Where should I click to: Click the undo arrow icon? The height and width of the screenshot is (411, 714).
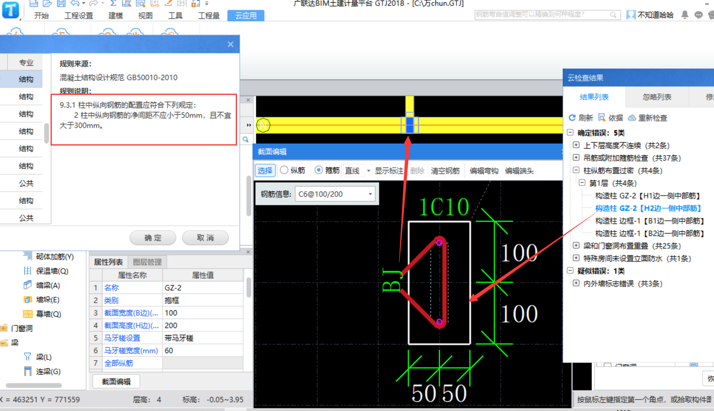pos(75,4)
